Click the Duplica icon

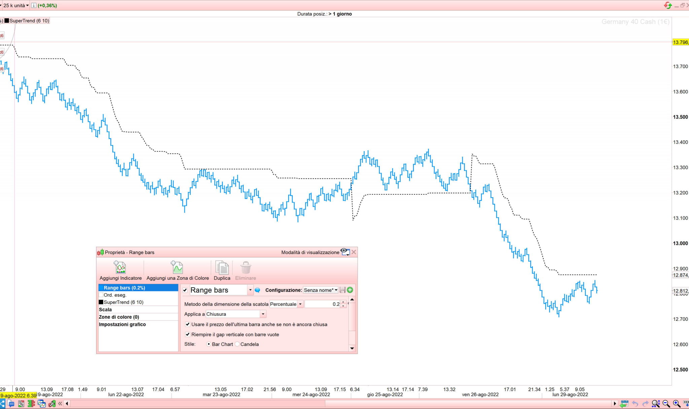pos(222,268)
